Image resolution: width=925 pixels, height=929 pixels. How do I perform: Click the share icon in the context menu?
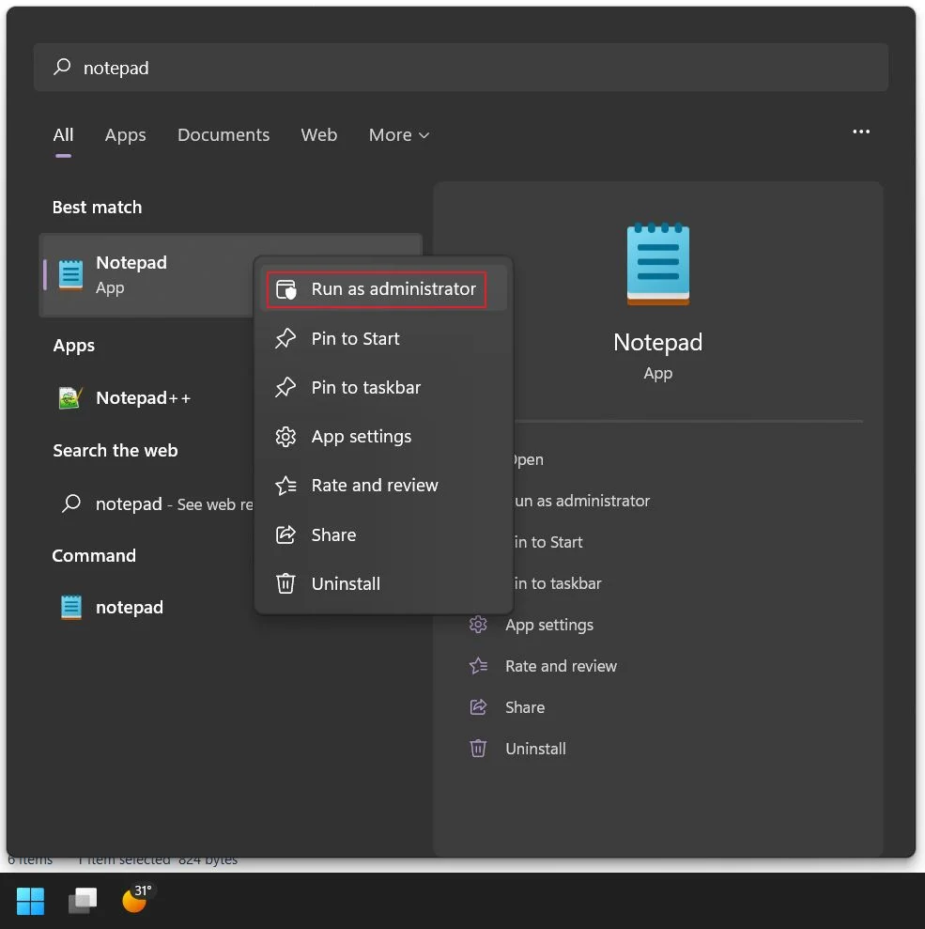(x=285, y=534)
